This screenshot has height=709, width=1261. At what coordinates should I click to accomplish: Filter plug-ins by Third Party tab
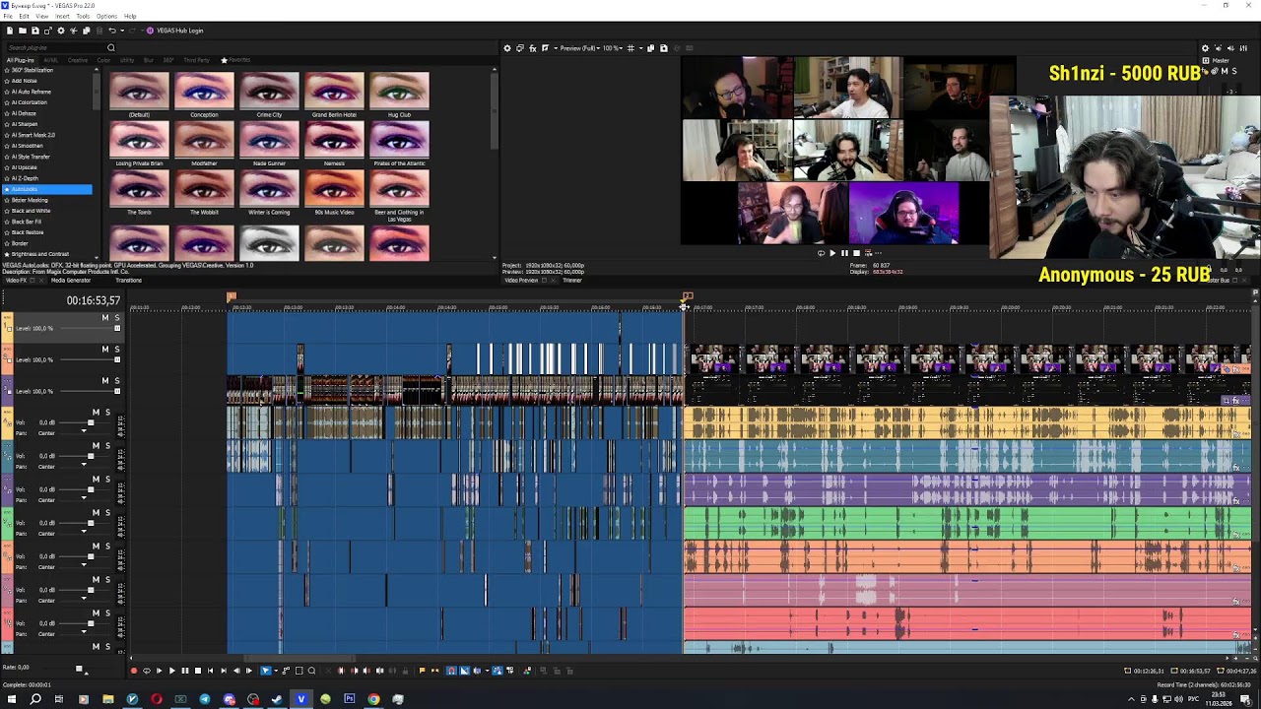click(x=196, y=60)
